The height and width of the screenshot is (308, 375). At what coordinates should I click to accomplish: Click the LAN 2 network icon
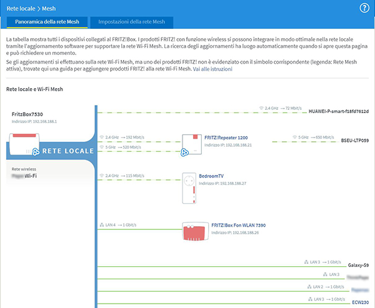tap(309, 287)
